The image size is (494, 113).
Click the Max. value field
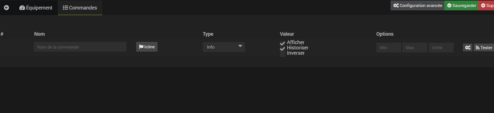click(x=415, y=48)
